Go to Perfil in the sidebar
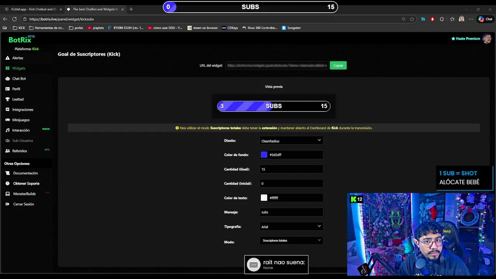This screenshot has width=496, height=279. 16,89
